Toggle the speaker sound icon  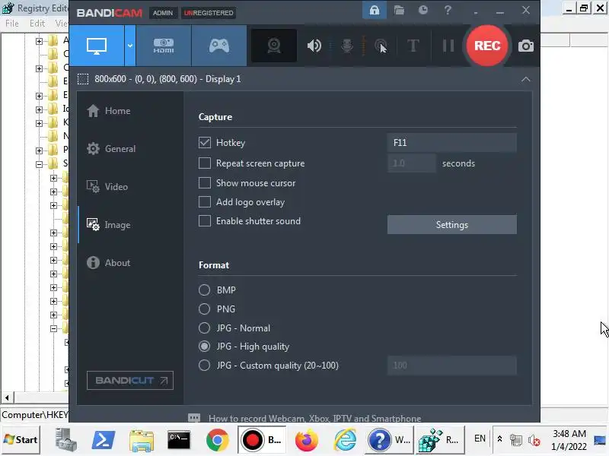coord(314,46)
